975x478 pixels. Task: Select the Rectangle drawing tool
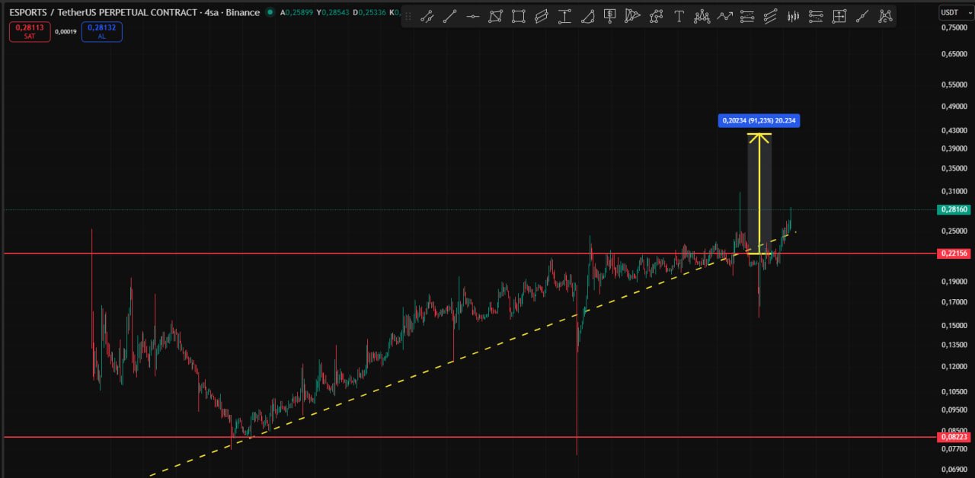(519, 16)
